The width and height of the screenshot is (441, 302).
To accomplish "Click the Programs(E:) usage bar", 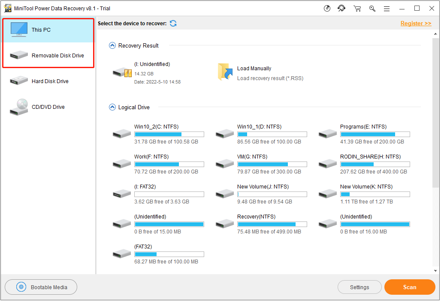I will 375,134.
